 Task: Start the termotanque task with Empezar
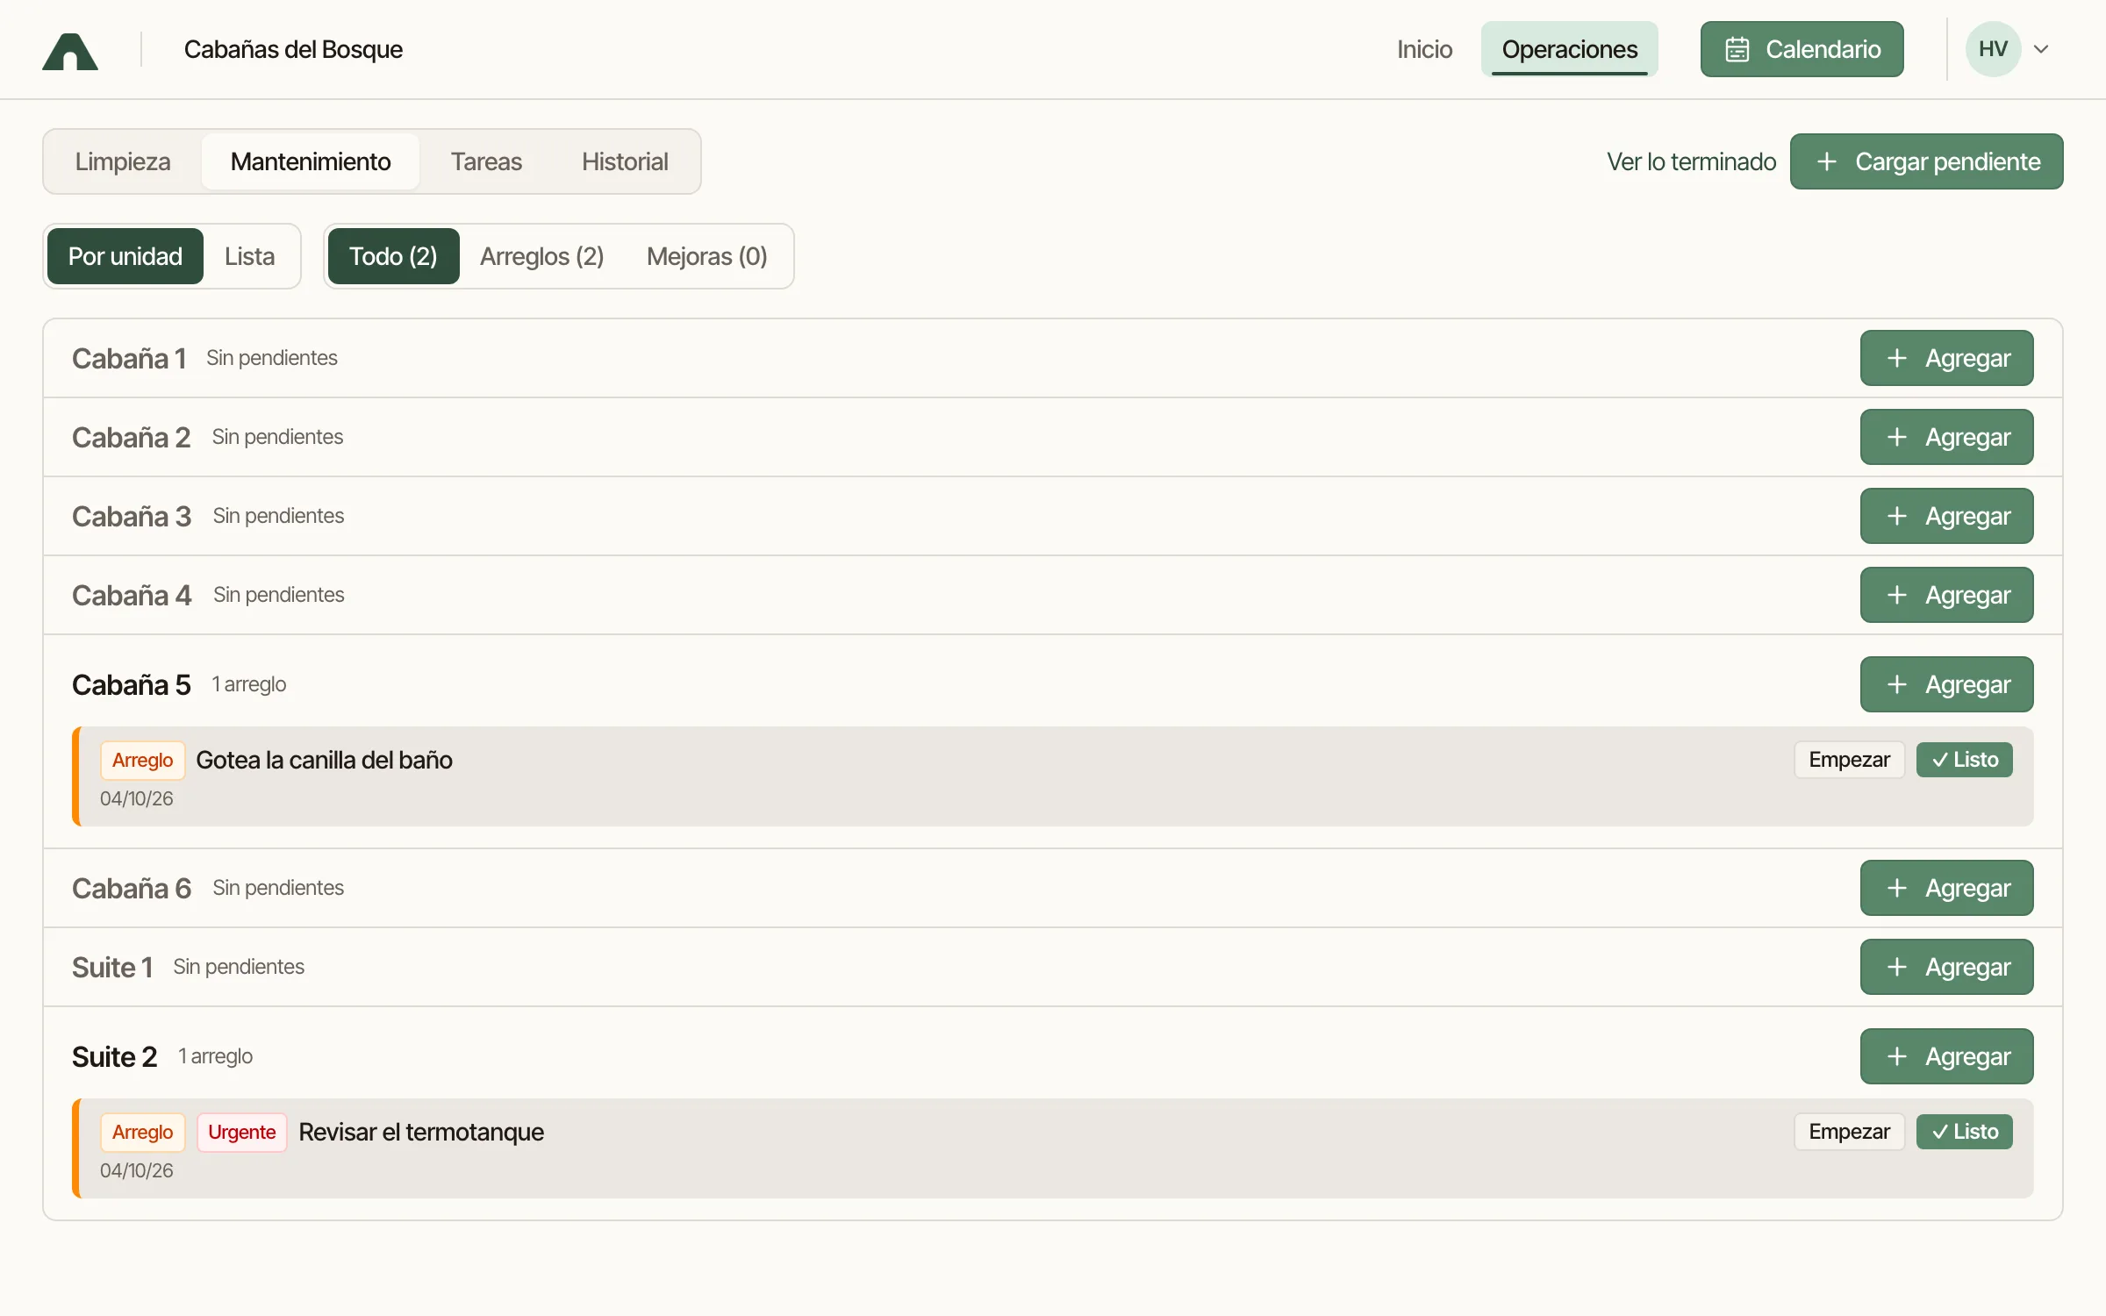click(1849, 1132)
